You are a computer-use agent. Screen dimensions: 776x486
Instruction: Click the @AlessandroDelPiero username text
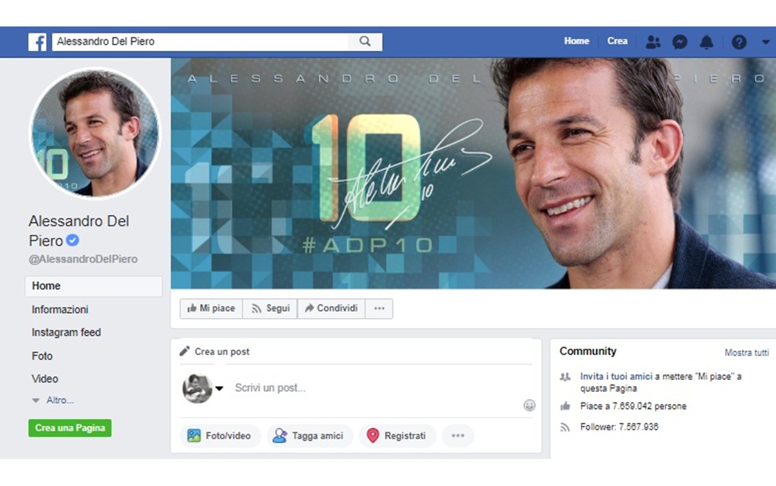83,259
